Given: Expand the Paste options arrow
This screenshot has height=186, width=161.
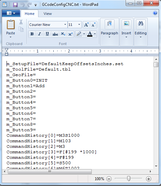Looking at the screenshot, I should tap(11, 37).
